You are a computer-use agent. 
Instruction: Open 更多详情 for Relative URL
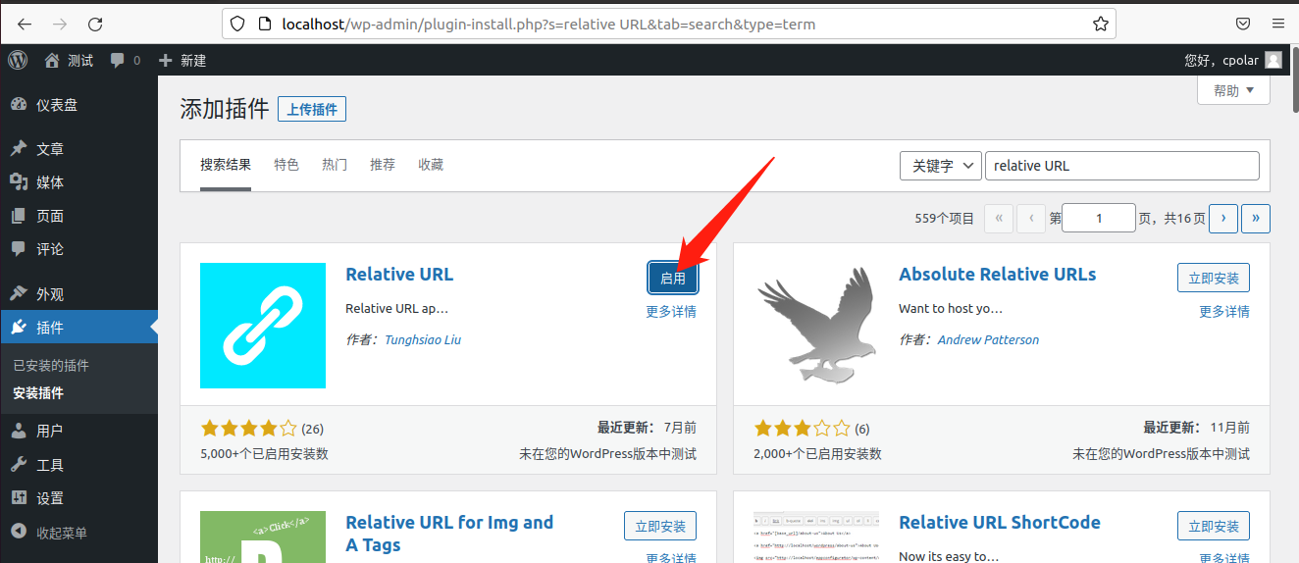pyautogui.click(x=671, y=312)
